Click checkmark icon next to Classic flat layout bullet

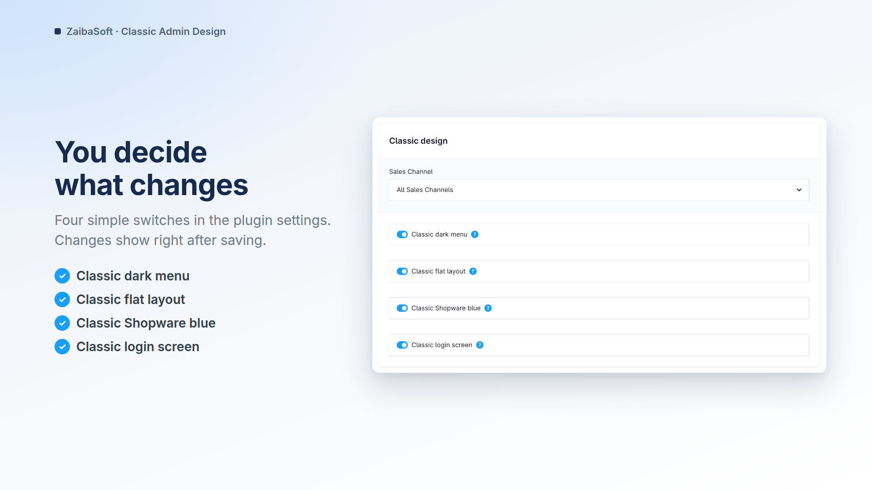point(62,299)
